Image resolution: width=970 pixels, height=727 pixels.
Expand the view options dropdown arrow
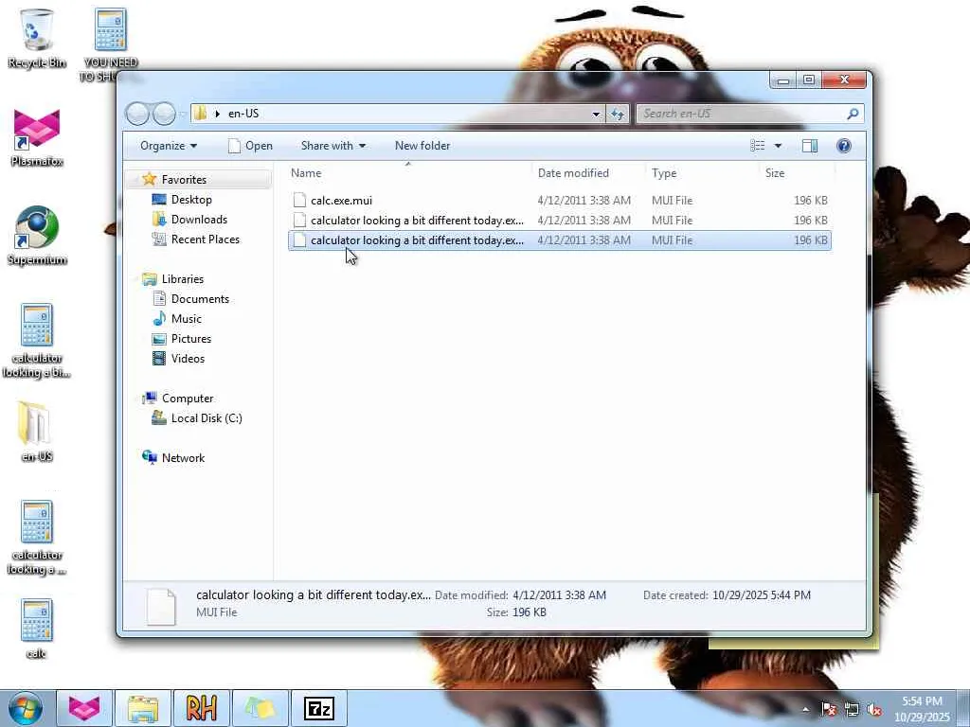click(x=779, y=146)
